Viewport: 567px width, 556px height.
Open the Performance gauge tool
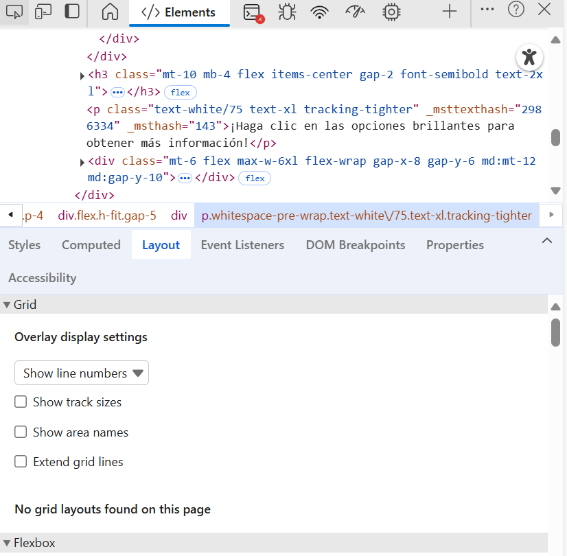pyautogui.click(x=355, y=12)
